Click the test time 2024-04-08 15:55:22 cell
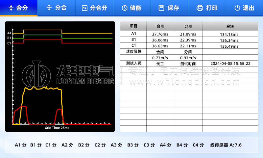Viewport: 263px width, 158px height. click(230, 64)
